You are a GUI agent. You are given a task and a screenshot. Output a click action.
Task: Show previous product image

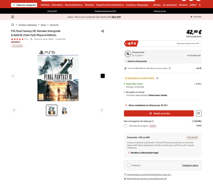(x=13, y=76)
